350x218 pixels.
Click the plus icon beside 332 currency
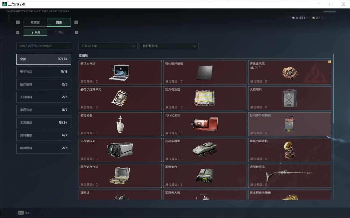pos(325,18)
